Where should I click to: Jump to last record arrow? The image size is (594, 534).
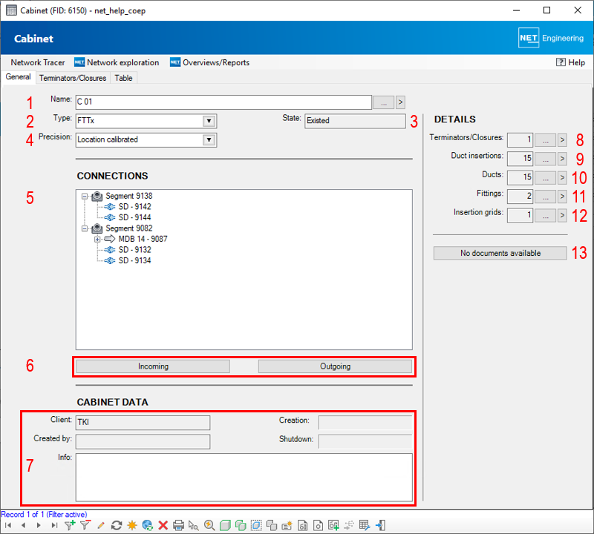click(x=54, y=525)
